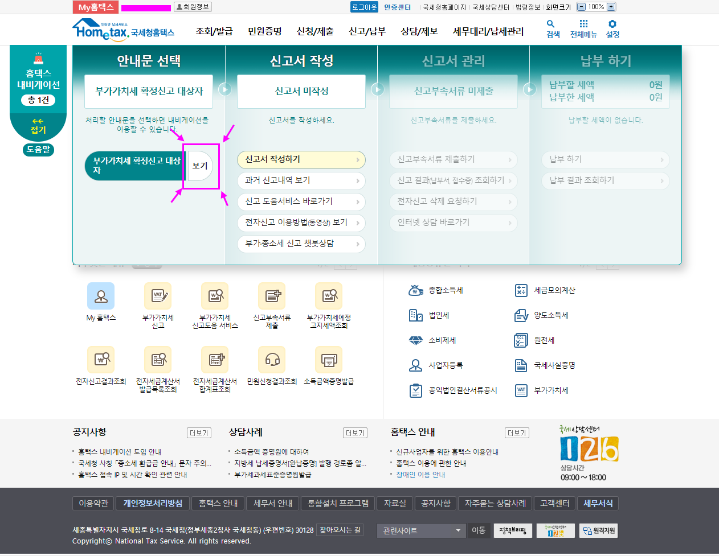Open the 전자신고결과조회 icon
Image resolution: width=719 pixels, height=556 pixels.
click(101, 360)
